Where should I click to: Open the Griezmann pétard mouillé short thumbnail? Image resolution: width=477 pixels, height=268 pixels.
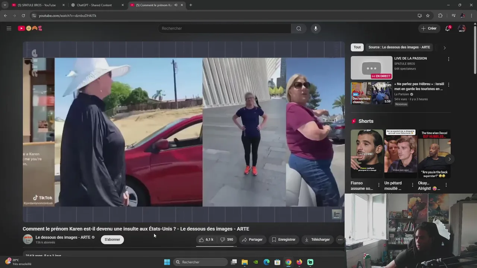pyautogui.click(x=401, y=154)
